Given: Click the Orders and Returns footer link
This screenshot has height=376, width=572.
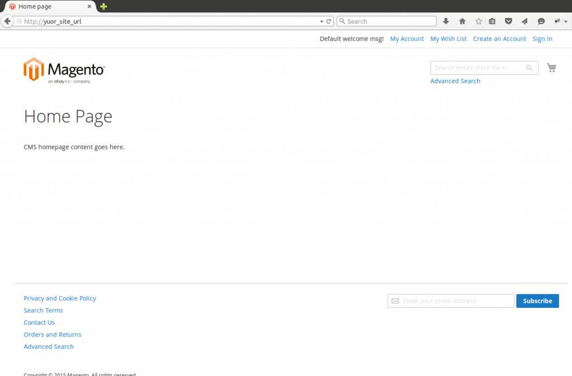Looking at the screenshot, I should 53,335.
